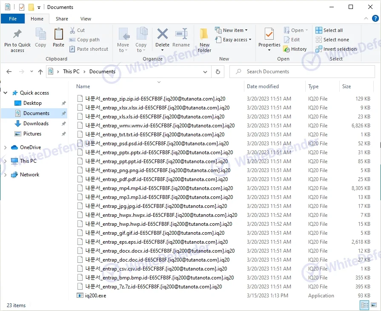Image resolution: width=381 pixels, height=311 pixels.
Task: Click the New folder icon
Action: 204,35
